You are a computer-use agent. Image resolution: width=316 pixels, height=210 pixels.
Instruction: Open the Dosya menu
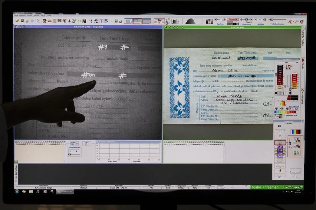[x=16, y=15]
